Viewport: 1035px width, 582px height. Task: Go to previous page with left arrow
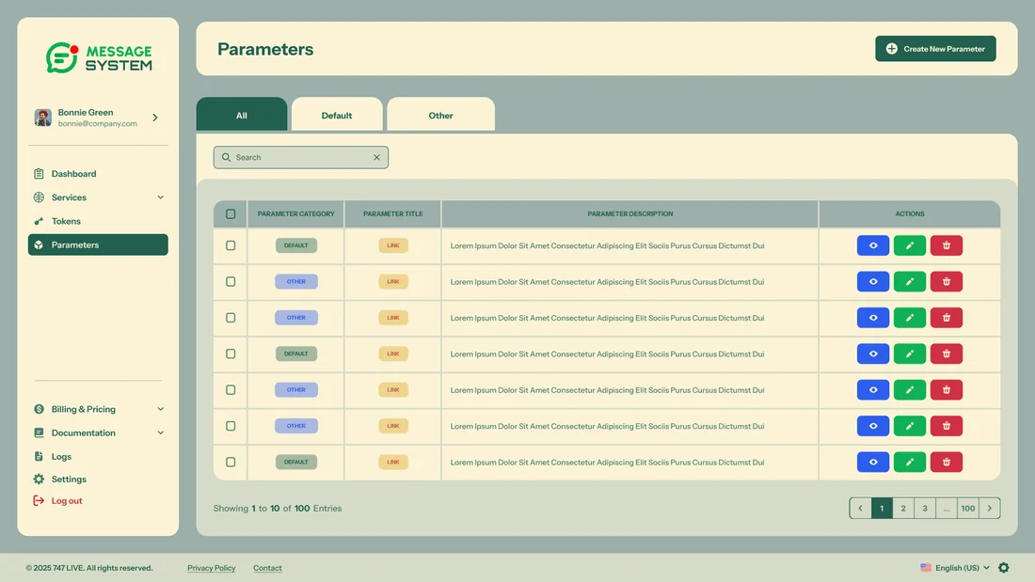point(860,508)
